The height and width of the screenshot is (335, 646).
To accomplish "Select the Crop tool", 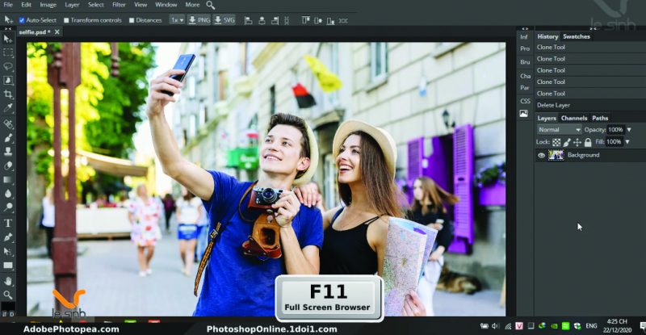I will click(x=8, y=94).
